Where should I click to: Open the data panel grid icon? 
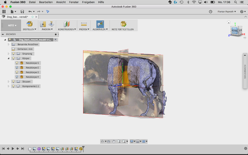click(4, 11)
